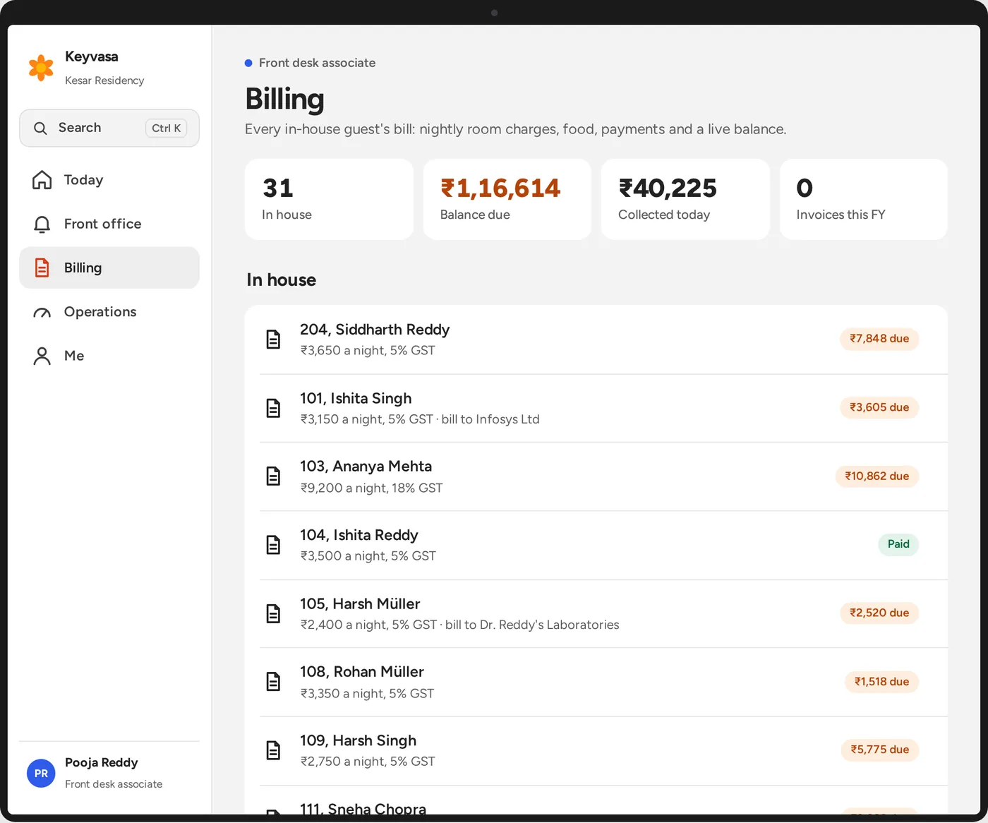Click the 'In house' section heading

coord(281,280)
